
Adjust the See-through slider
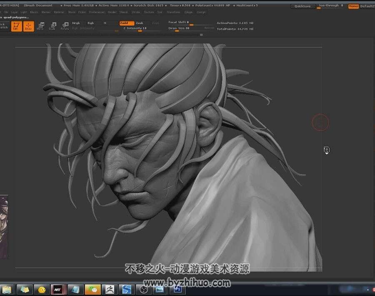pyautogui.click(x=331, y=6)
